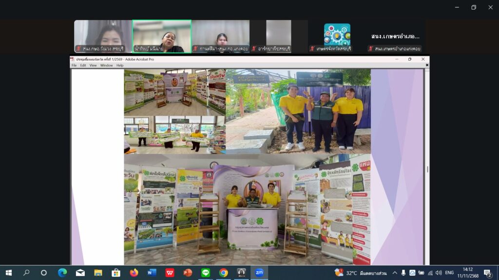Click the Zoom app taskbar icon

point(259,273)
